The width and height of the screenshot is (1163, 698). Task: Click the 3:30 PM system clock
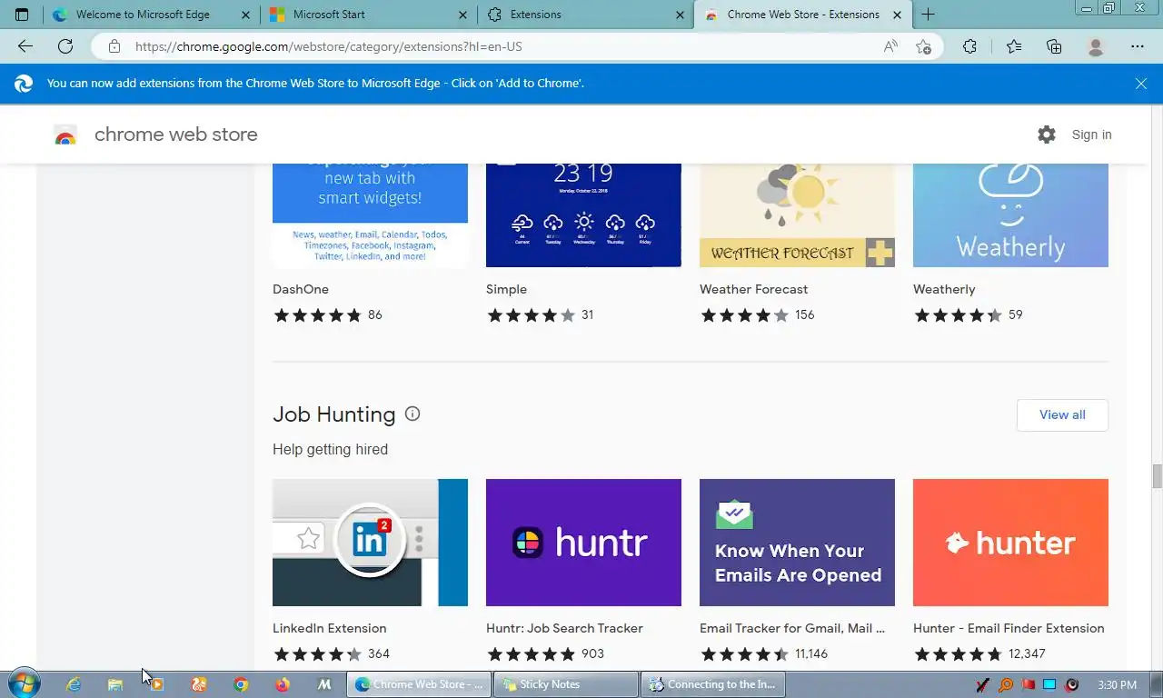[x=1117, y=685]
